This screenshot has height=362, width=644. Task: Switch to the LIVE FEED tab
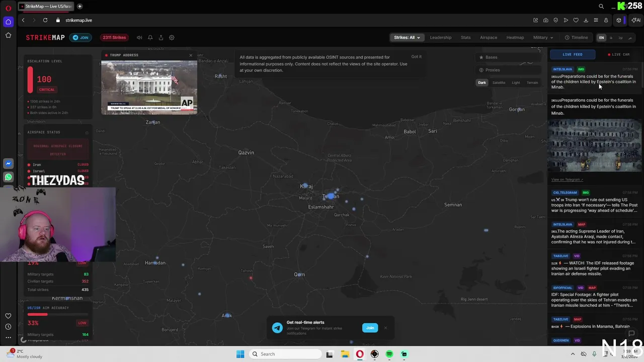(x=572, y=54)
